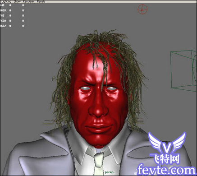The height and width of the screenshot is (176, 197).
Task: Click the persp camera name label
Action: click(109, 172)
